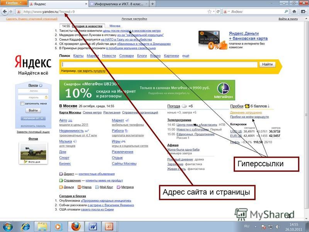Viewport: 309px width, 232px height.
Task: Bookmark this page with the star icon
Action: (209, 12)
